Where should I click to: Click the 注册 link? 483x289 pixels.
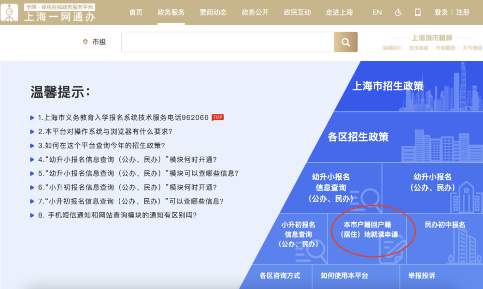(x=463, y=13)
